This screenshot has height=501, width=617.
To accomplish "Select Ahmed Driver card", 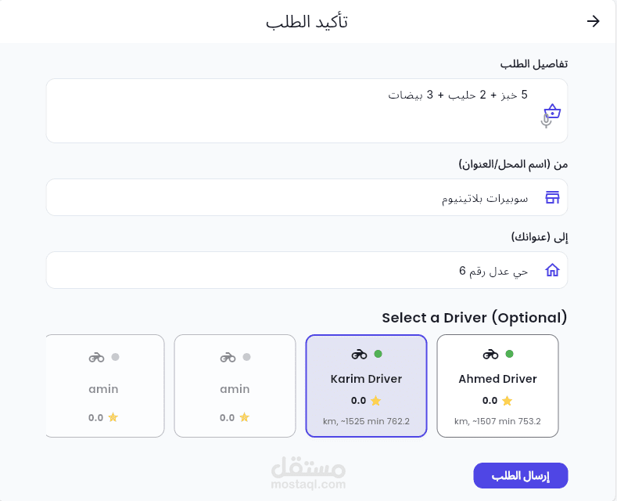I will point(497,386).
